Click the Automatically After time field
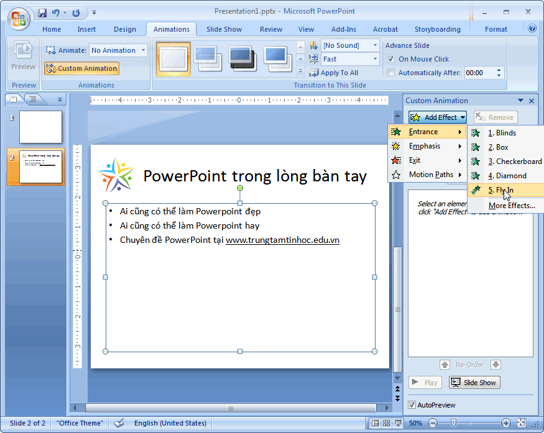The height and width of the screenshot is (433, 544). pos(479,73)
